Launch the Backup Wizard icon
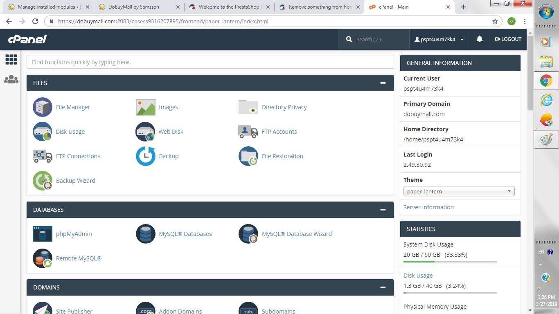Viewport: 559px width, 314px height. click(43, 181)
